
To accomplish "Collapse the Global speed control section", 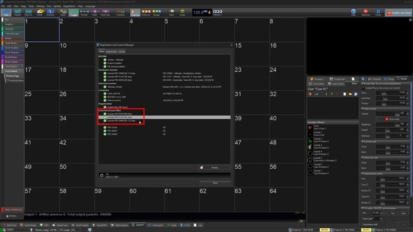I will pyautogui.click(x=363, y=173).
